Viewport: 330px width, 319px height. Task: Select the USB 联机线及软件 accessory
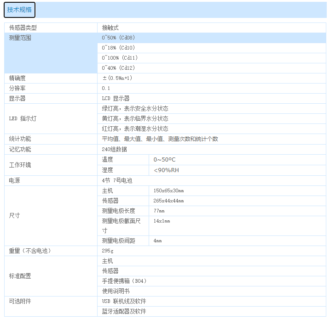pos(124,301)
